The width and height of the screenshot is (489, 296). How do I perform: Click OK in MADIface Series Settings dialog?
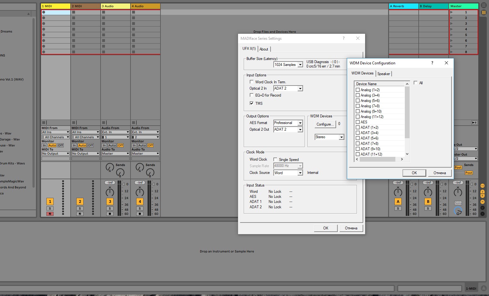coord(326,228)
